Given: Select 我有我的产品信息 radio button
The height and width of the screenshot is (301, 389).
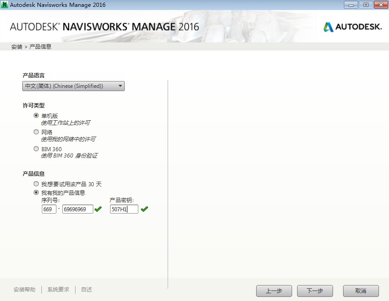Looking at the screenshot, I should pyautogui.click(x=36, y=193).
